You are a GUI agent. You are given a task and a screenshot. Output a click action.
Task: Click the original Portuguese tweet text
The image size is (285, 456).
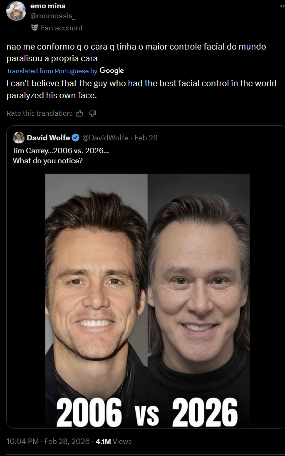(x=136, y=52)
